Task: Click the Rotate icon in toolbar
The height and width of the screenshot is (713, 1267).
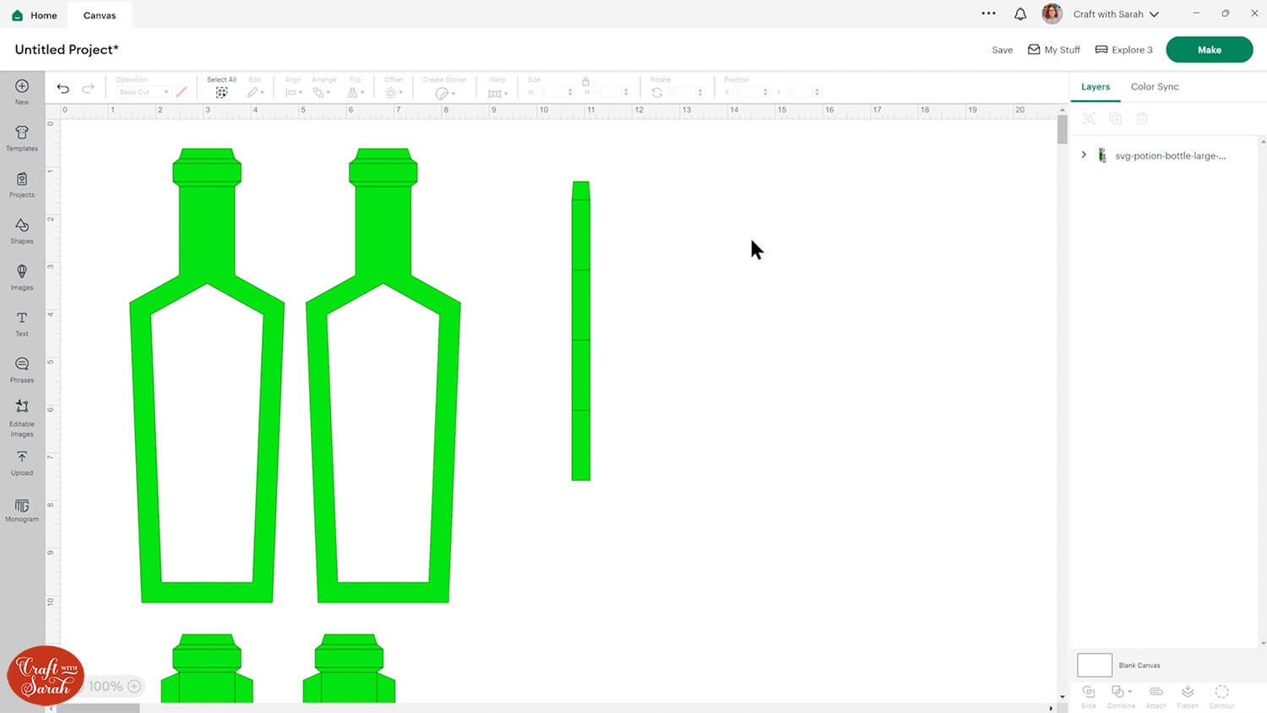Action: (x=657, y=92)
